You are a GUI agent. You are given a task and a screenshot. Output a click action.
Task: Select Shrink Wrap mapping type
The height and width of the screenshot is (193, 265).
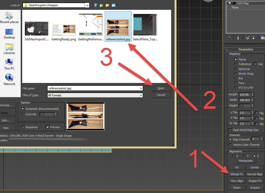pos(236,73)
